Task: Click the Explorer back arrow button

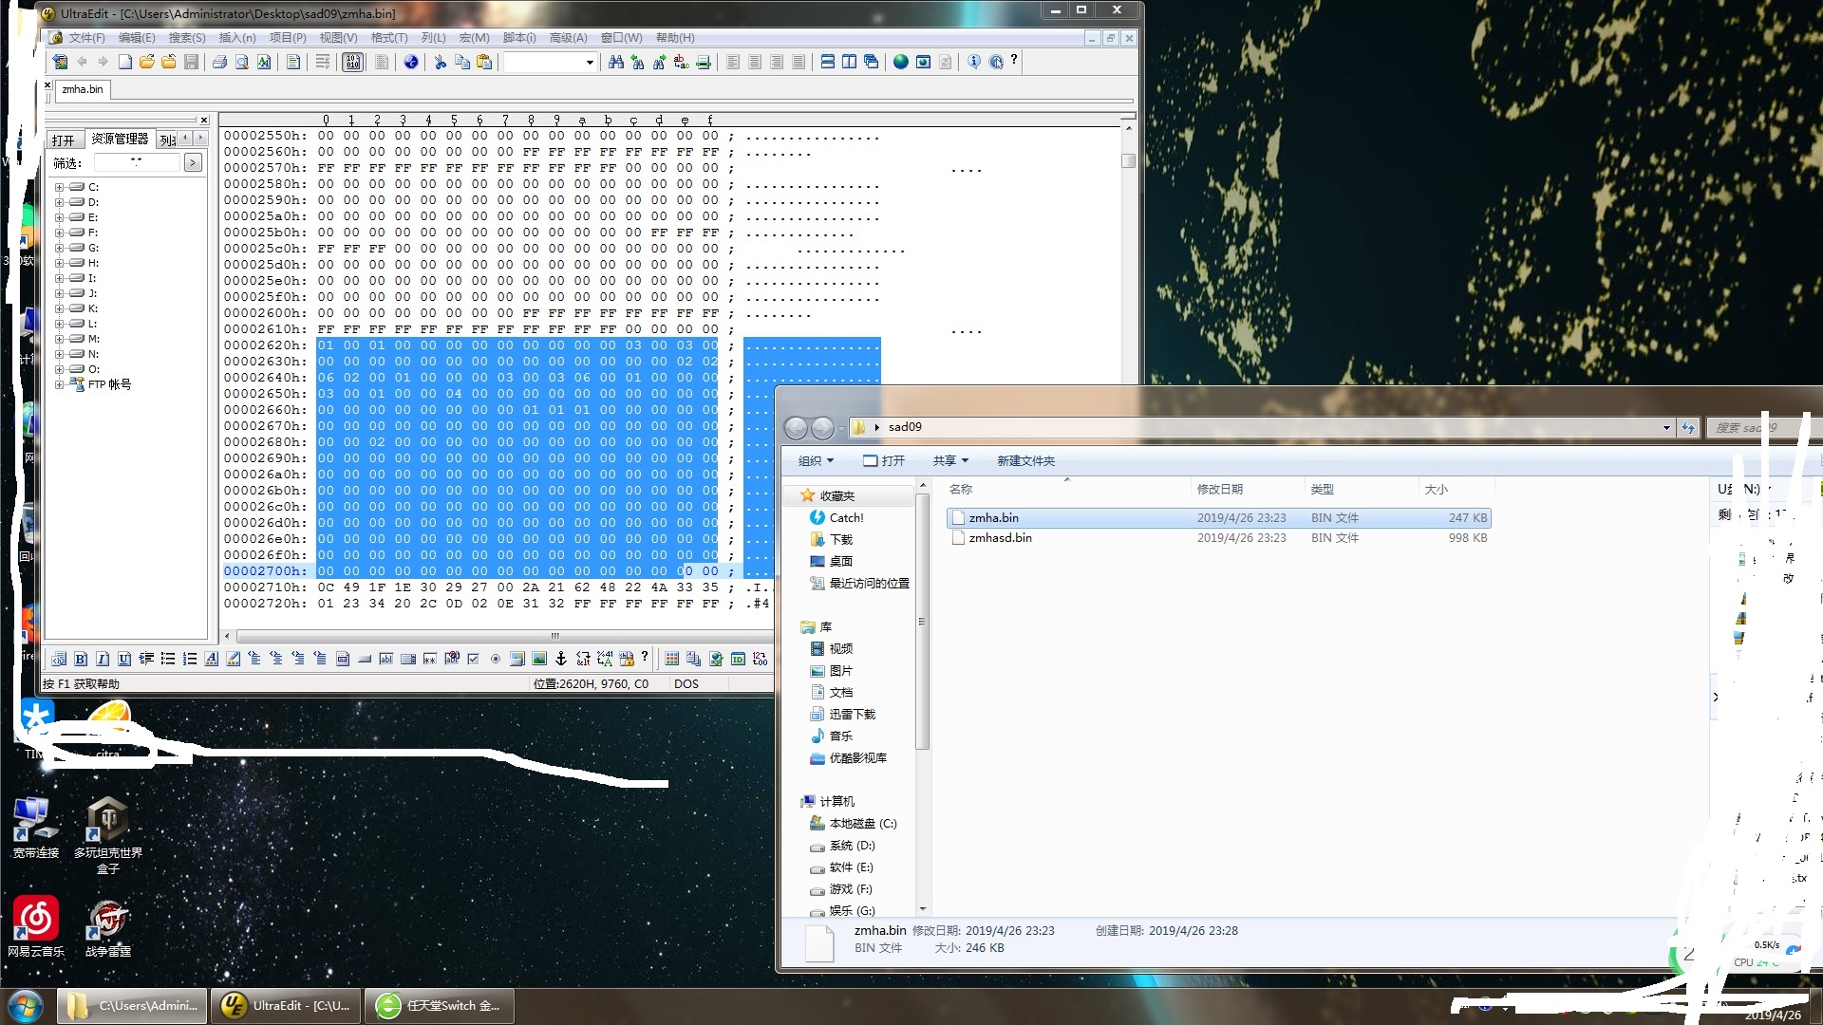Action: click(x=796, y=428)
